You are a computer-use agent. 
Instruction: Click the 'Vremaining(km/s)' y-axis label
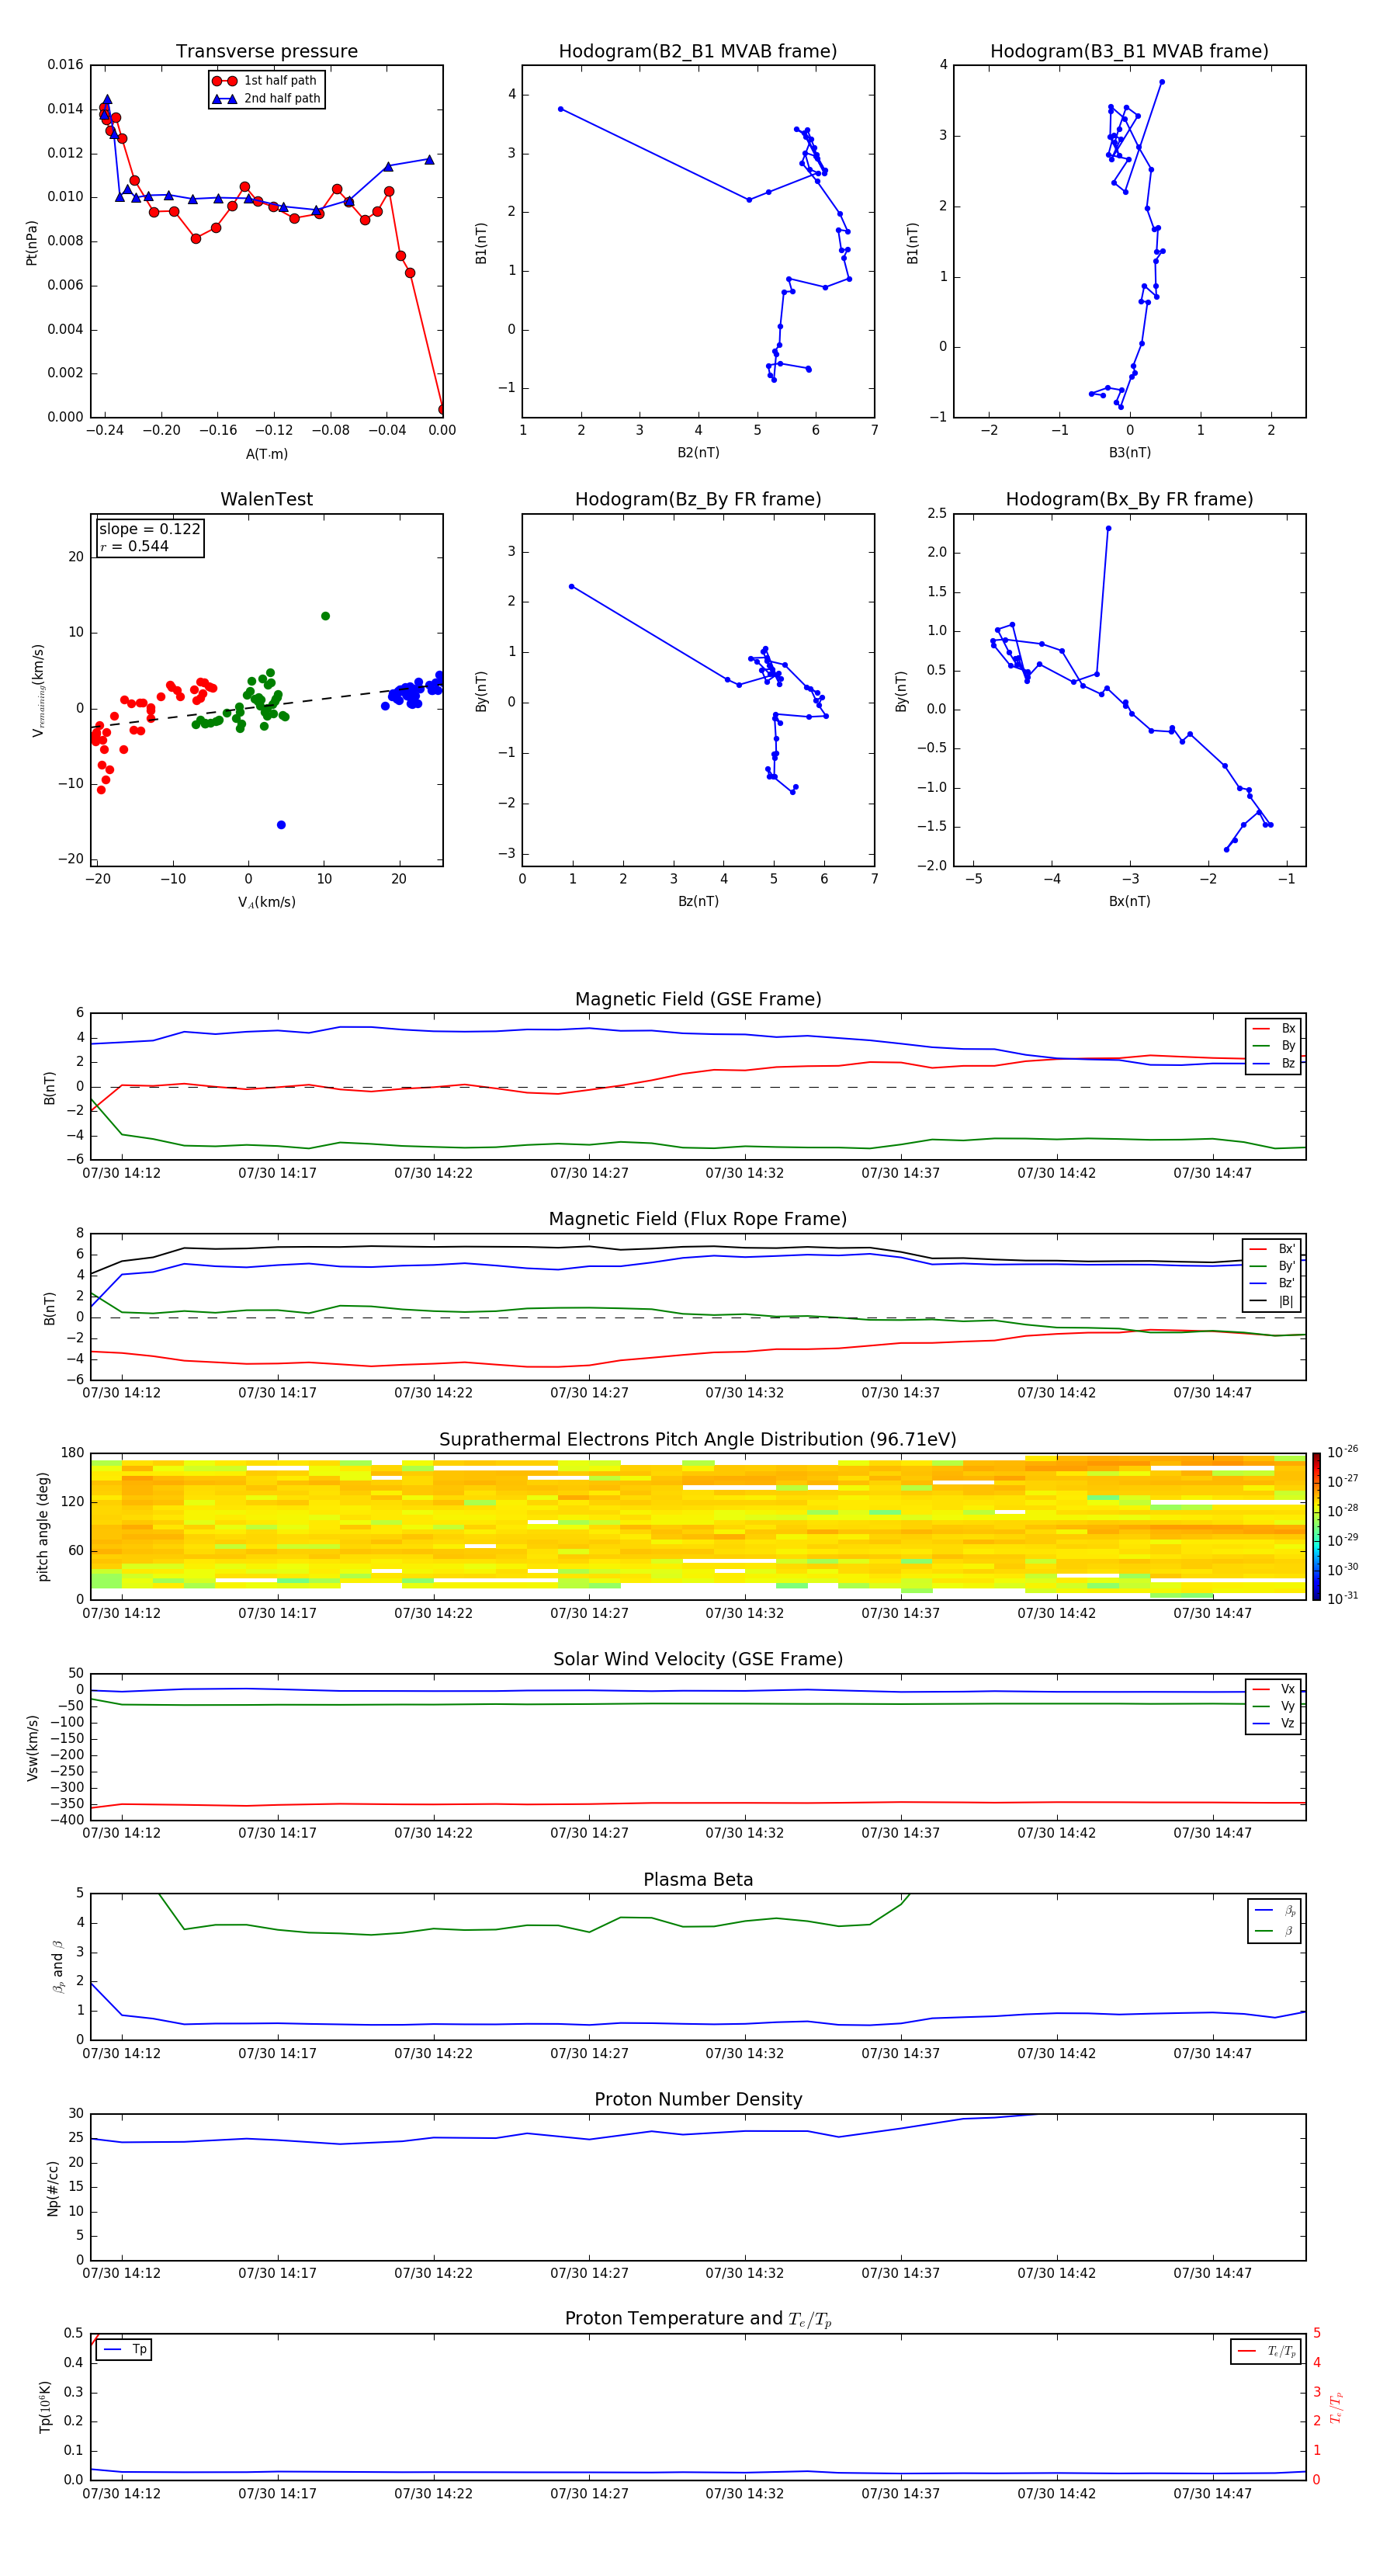(39, 690)
